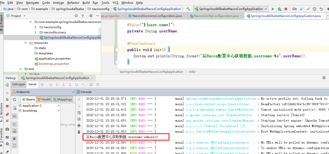The width and height of the screenshot is (329, 154).
Task: Commit changes with Git checkmark icon
Action: coord(308,9)
